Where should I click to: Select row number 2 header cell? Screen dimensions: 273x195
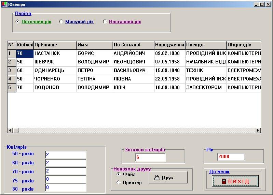[12, 62]
